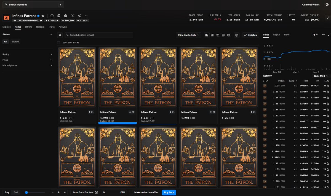
Task: Open Infinex Patron card ending in 12:32
Action: pyautogui.click(x=158, y=85)
